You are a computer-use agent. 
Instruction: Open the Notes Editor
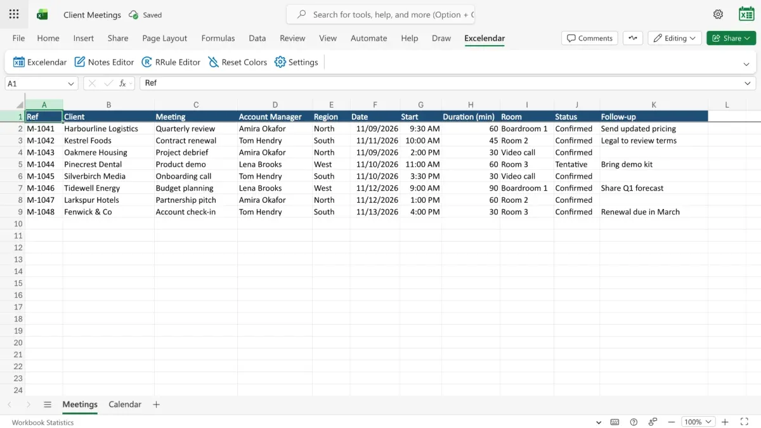click(x=105, y=62)
